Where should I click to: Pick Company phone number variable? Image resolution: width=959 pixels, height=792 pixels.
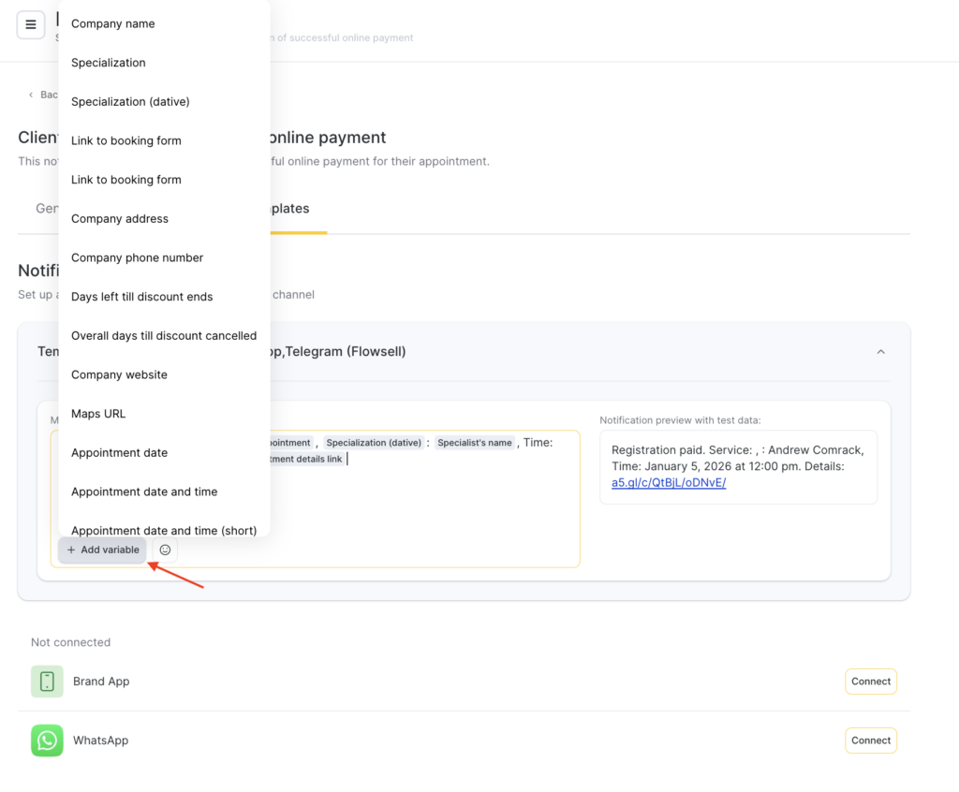[x=137, y=258]
